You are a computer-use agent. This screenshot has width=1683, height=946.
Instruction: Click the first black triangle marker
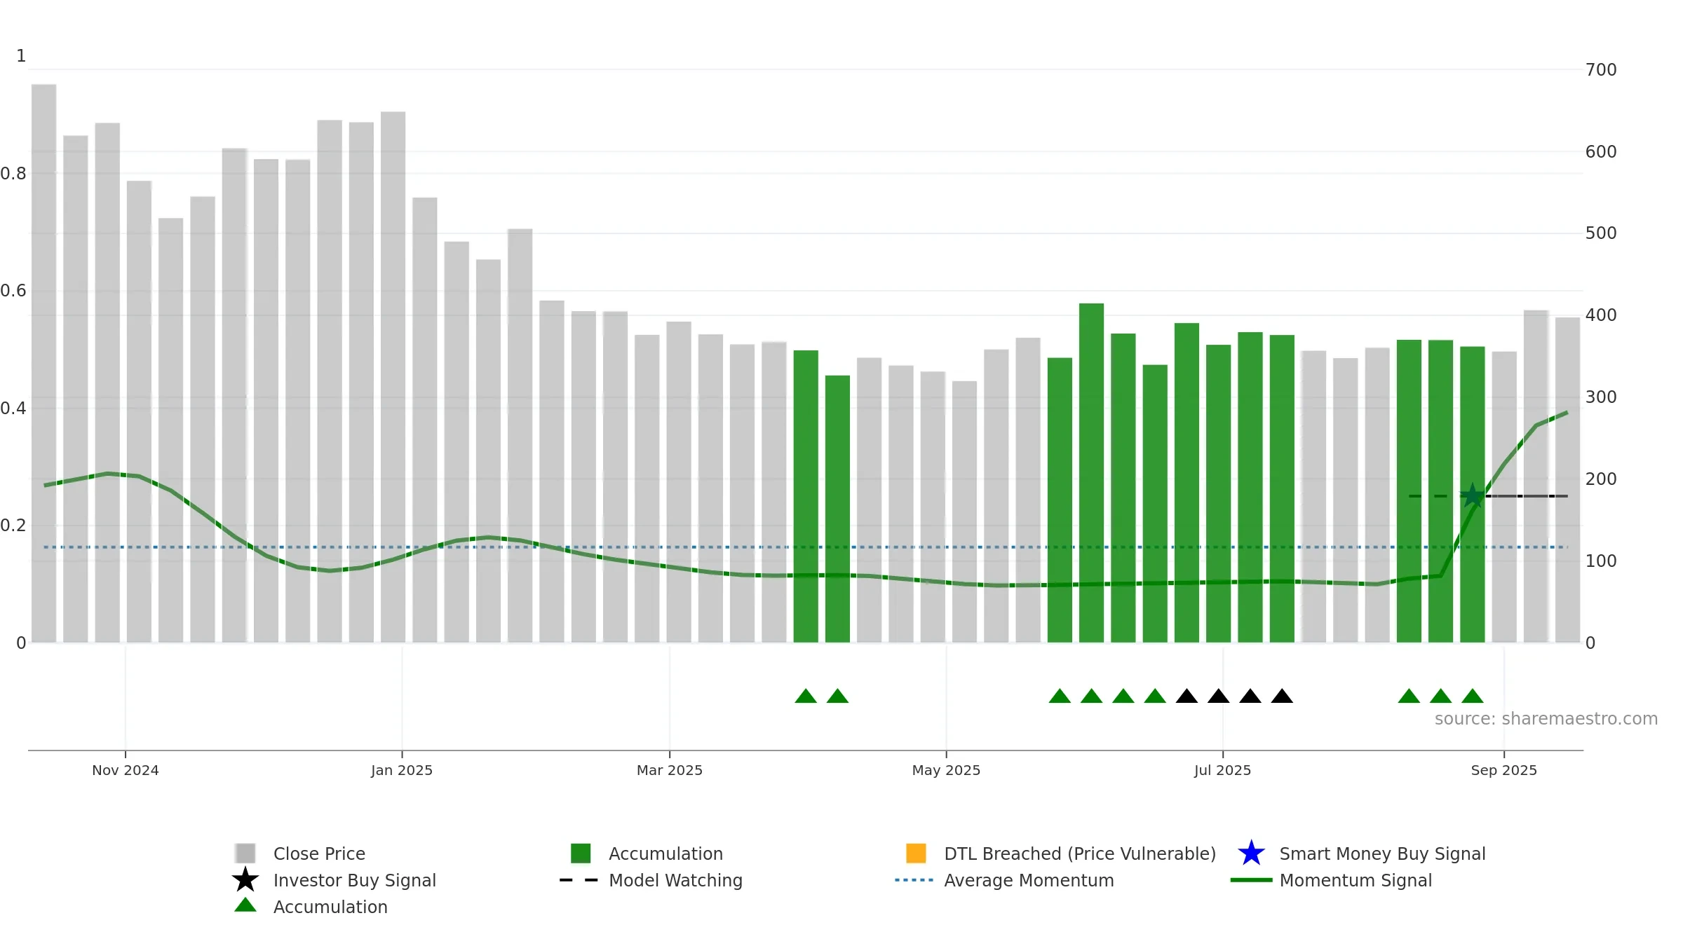[1187, 696]
